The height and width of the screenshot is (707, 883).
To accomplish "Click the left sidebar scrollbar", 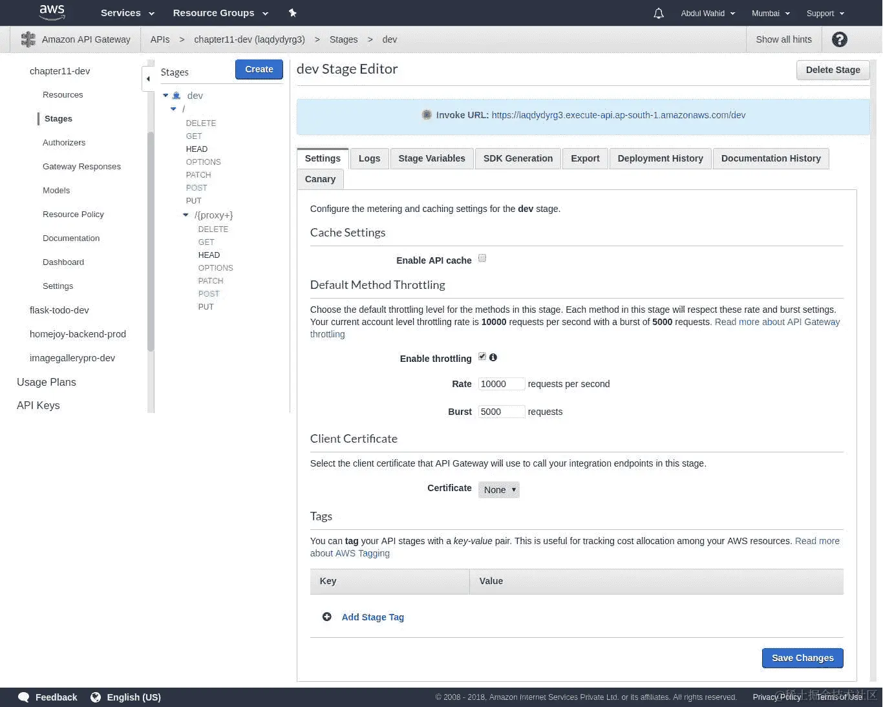I will 151,241.
